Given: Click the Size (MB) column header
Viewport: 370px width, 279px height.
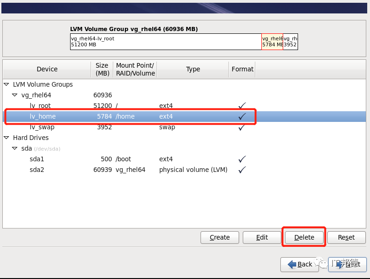Looking at the screenshot, I should click(x=102, y=69).
